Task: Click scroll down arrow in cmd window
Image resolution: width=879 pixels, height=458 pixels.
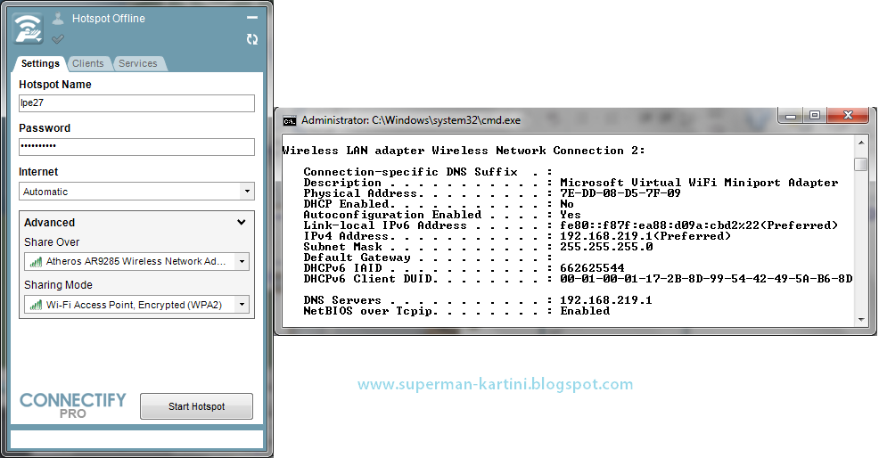Action: click(x=861, y=320)
